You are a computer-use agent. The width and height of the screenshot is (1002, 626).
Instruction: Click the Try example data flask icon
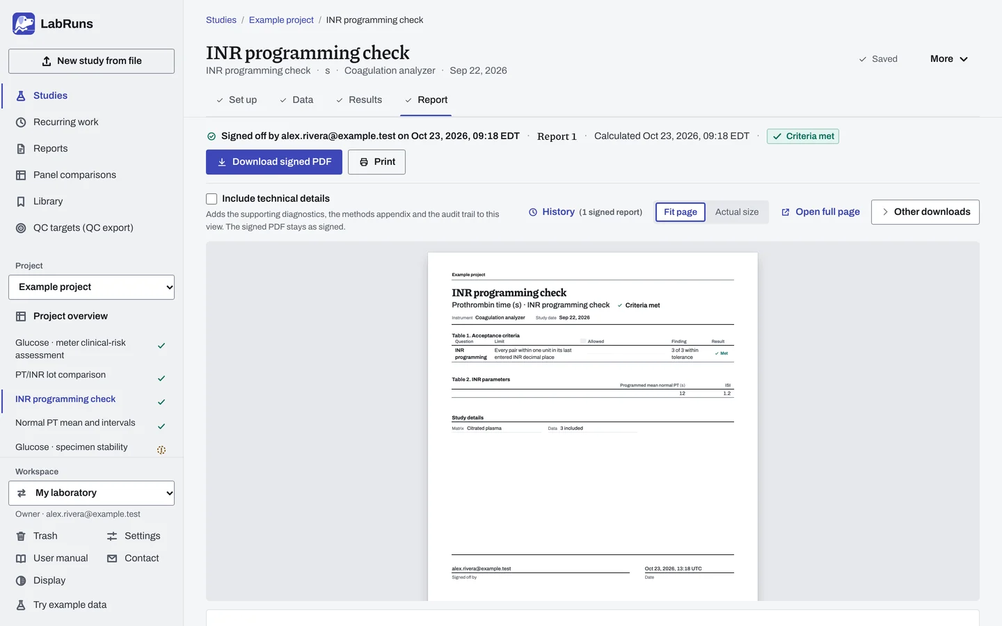pos(21,605)
